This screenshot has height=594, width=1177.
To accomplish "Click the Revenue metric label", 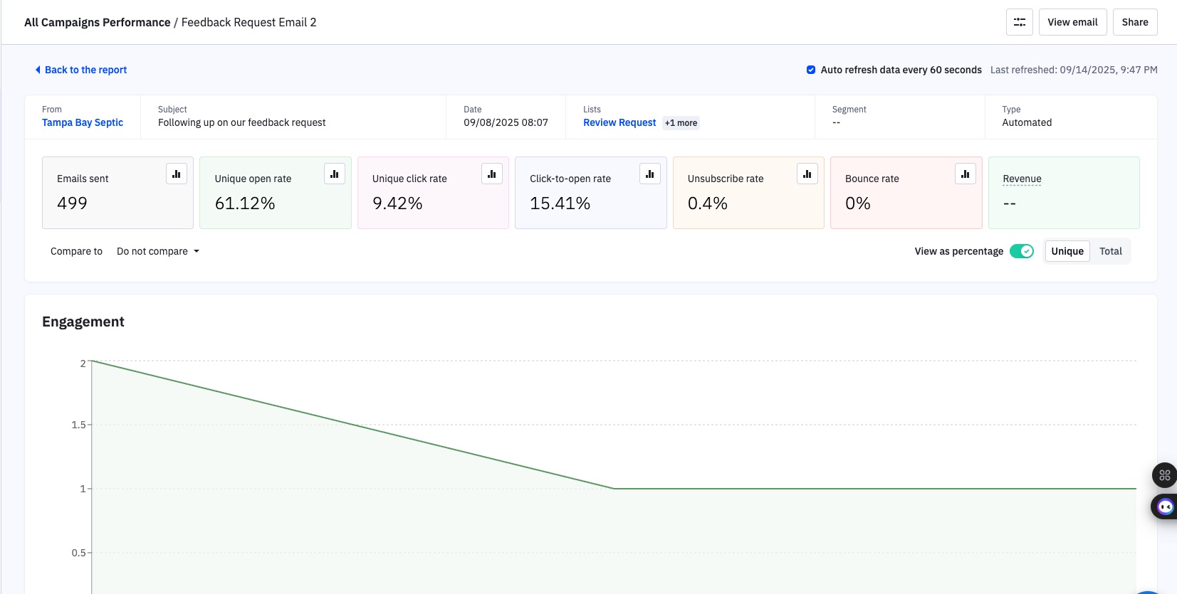I will (1022, 179).
